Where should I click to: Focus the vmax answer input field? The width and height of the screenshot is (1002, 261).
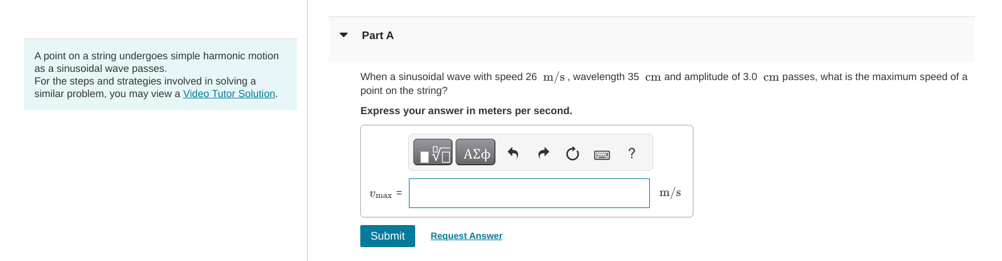pos(529,193)
